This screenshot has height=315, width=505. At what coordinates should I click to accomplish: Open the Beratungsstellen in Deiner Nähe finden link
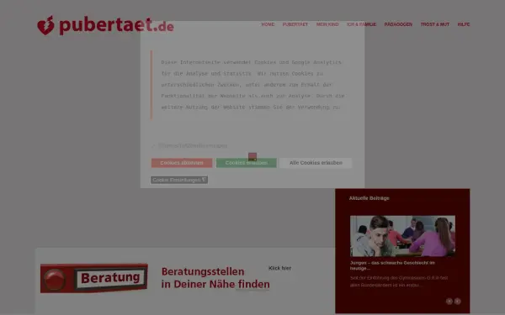(x=215, y=278)
